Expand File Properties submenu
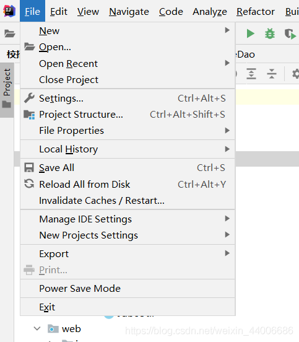 pos(128,131)
